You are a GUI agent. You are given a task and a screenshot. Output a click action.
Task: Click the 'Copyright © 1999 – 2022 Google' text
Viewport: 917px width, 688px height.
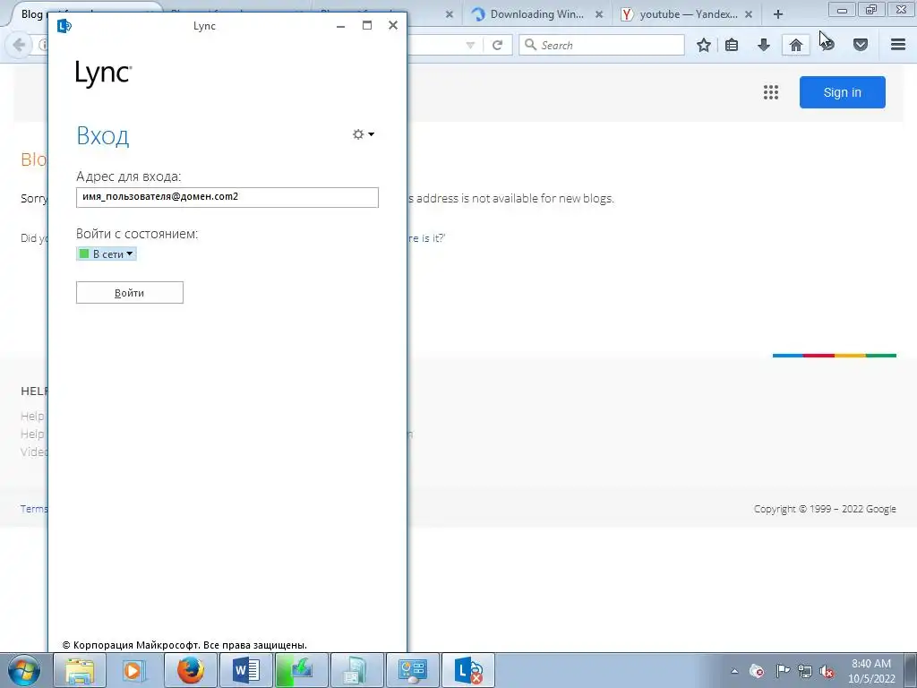pos(825,509)
